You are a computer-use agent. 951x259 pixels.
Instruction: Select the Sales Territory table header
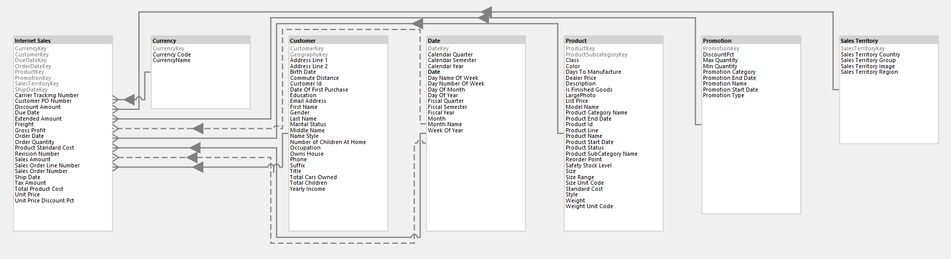(x=889, y=40)
